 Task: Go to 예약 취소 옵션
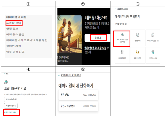tap(15, 35)
